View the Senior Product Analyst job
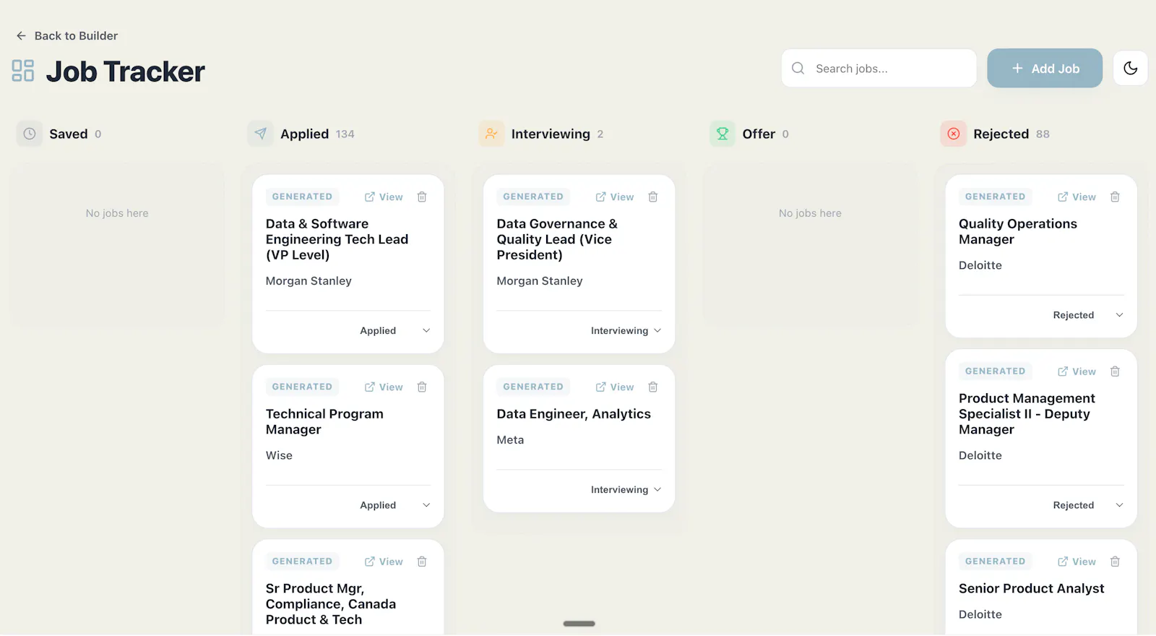1156x636 pixels. pyautogui.click(x=1077, y=562)
